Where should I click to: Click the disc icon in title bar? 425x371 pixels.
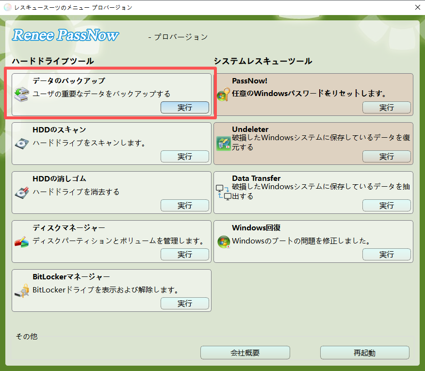(x=8, y=7)
